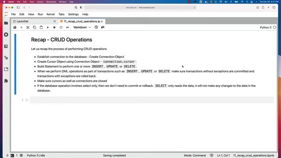This screenshot has width=281, height=158.
Task: Open the Open Tabs sidebar icon
Action: tap(6, 69)
